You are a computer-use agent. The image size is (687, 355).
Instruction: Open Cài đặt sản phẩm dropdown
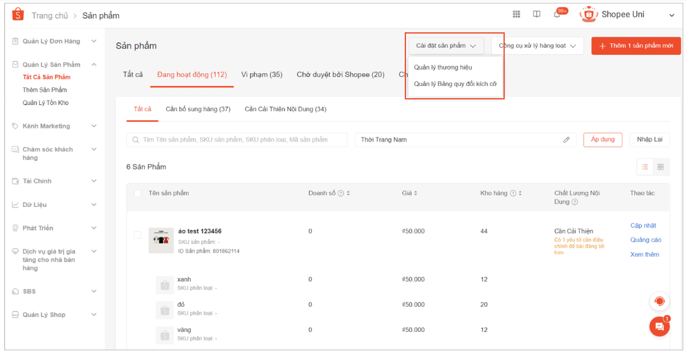(446, 46)
